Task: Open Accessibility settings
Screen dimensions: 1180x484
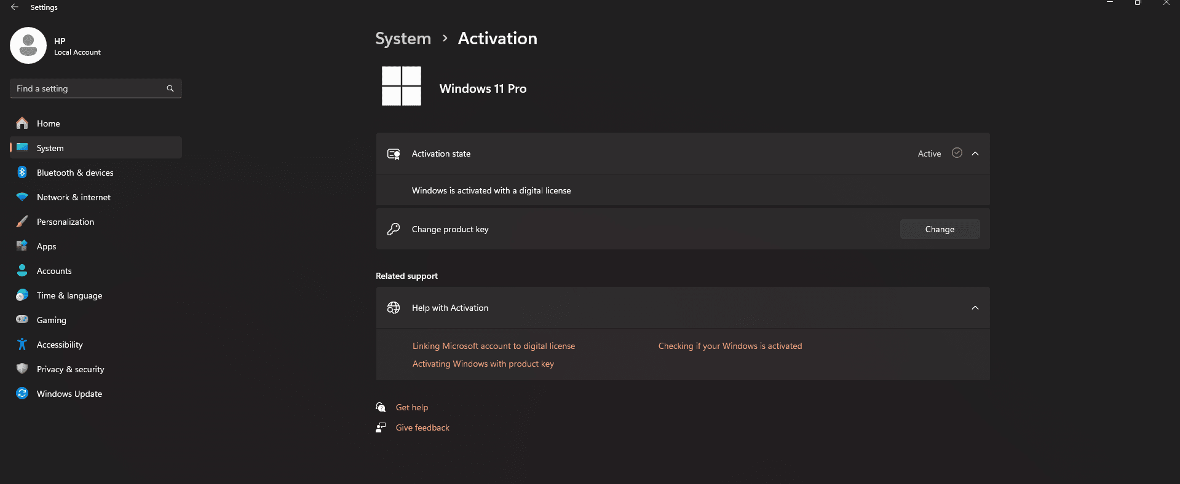Action: [x=96, y=345]
